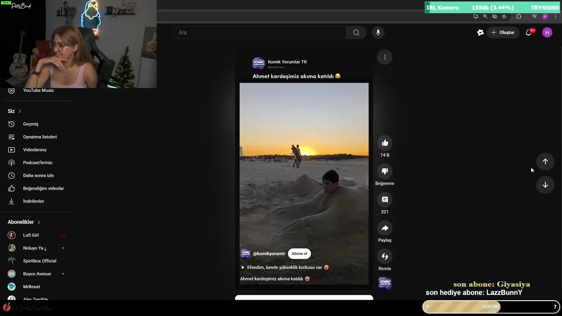Click into the Ara search field
Viewport: 562px width, 316px height.
coord(260,32)
